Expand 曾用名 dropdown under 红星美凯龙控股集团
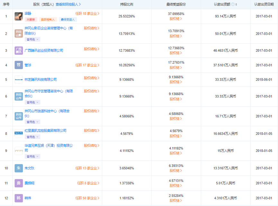278x206 pixels. click(32, 137)
